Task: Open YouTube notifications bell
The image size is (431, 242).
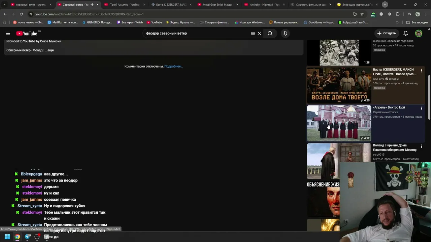Action: coord(406,33)
